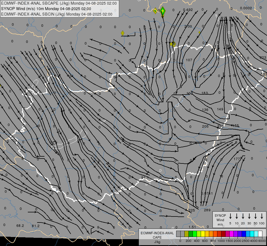Viewport: 267px width, 246px height.
Task: Click the map value 183
Action: [x=205, y=93]
